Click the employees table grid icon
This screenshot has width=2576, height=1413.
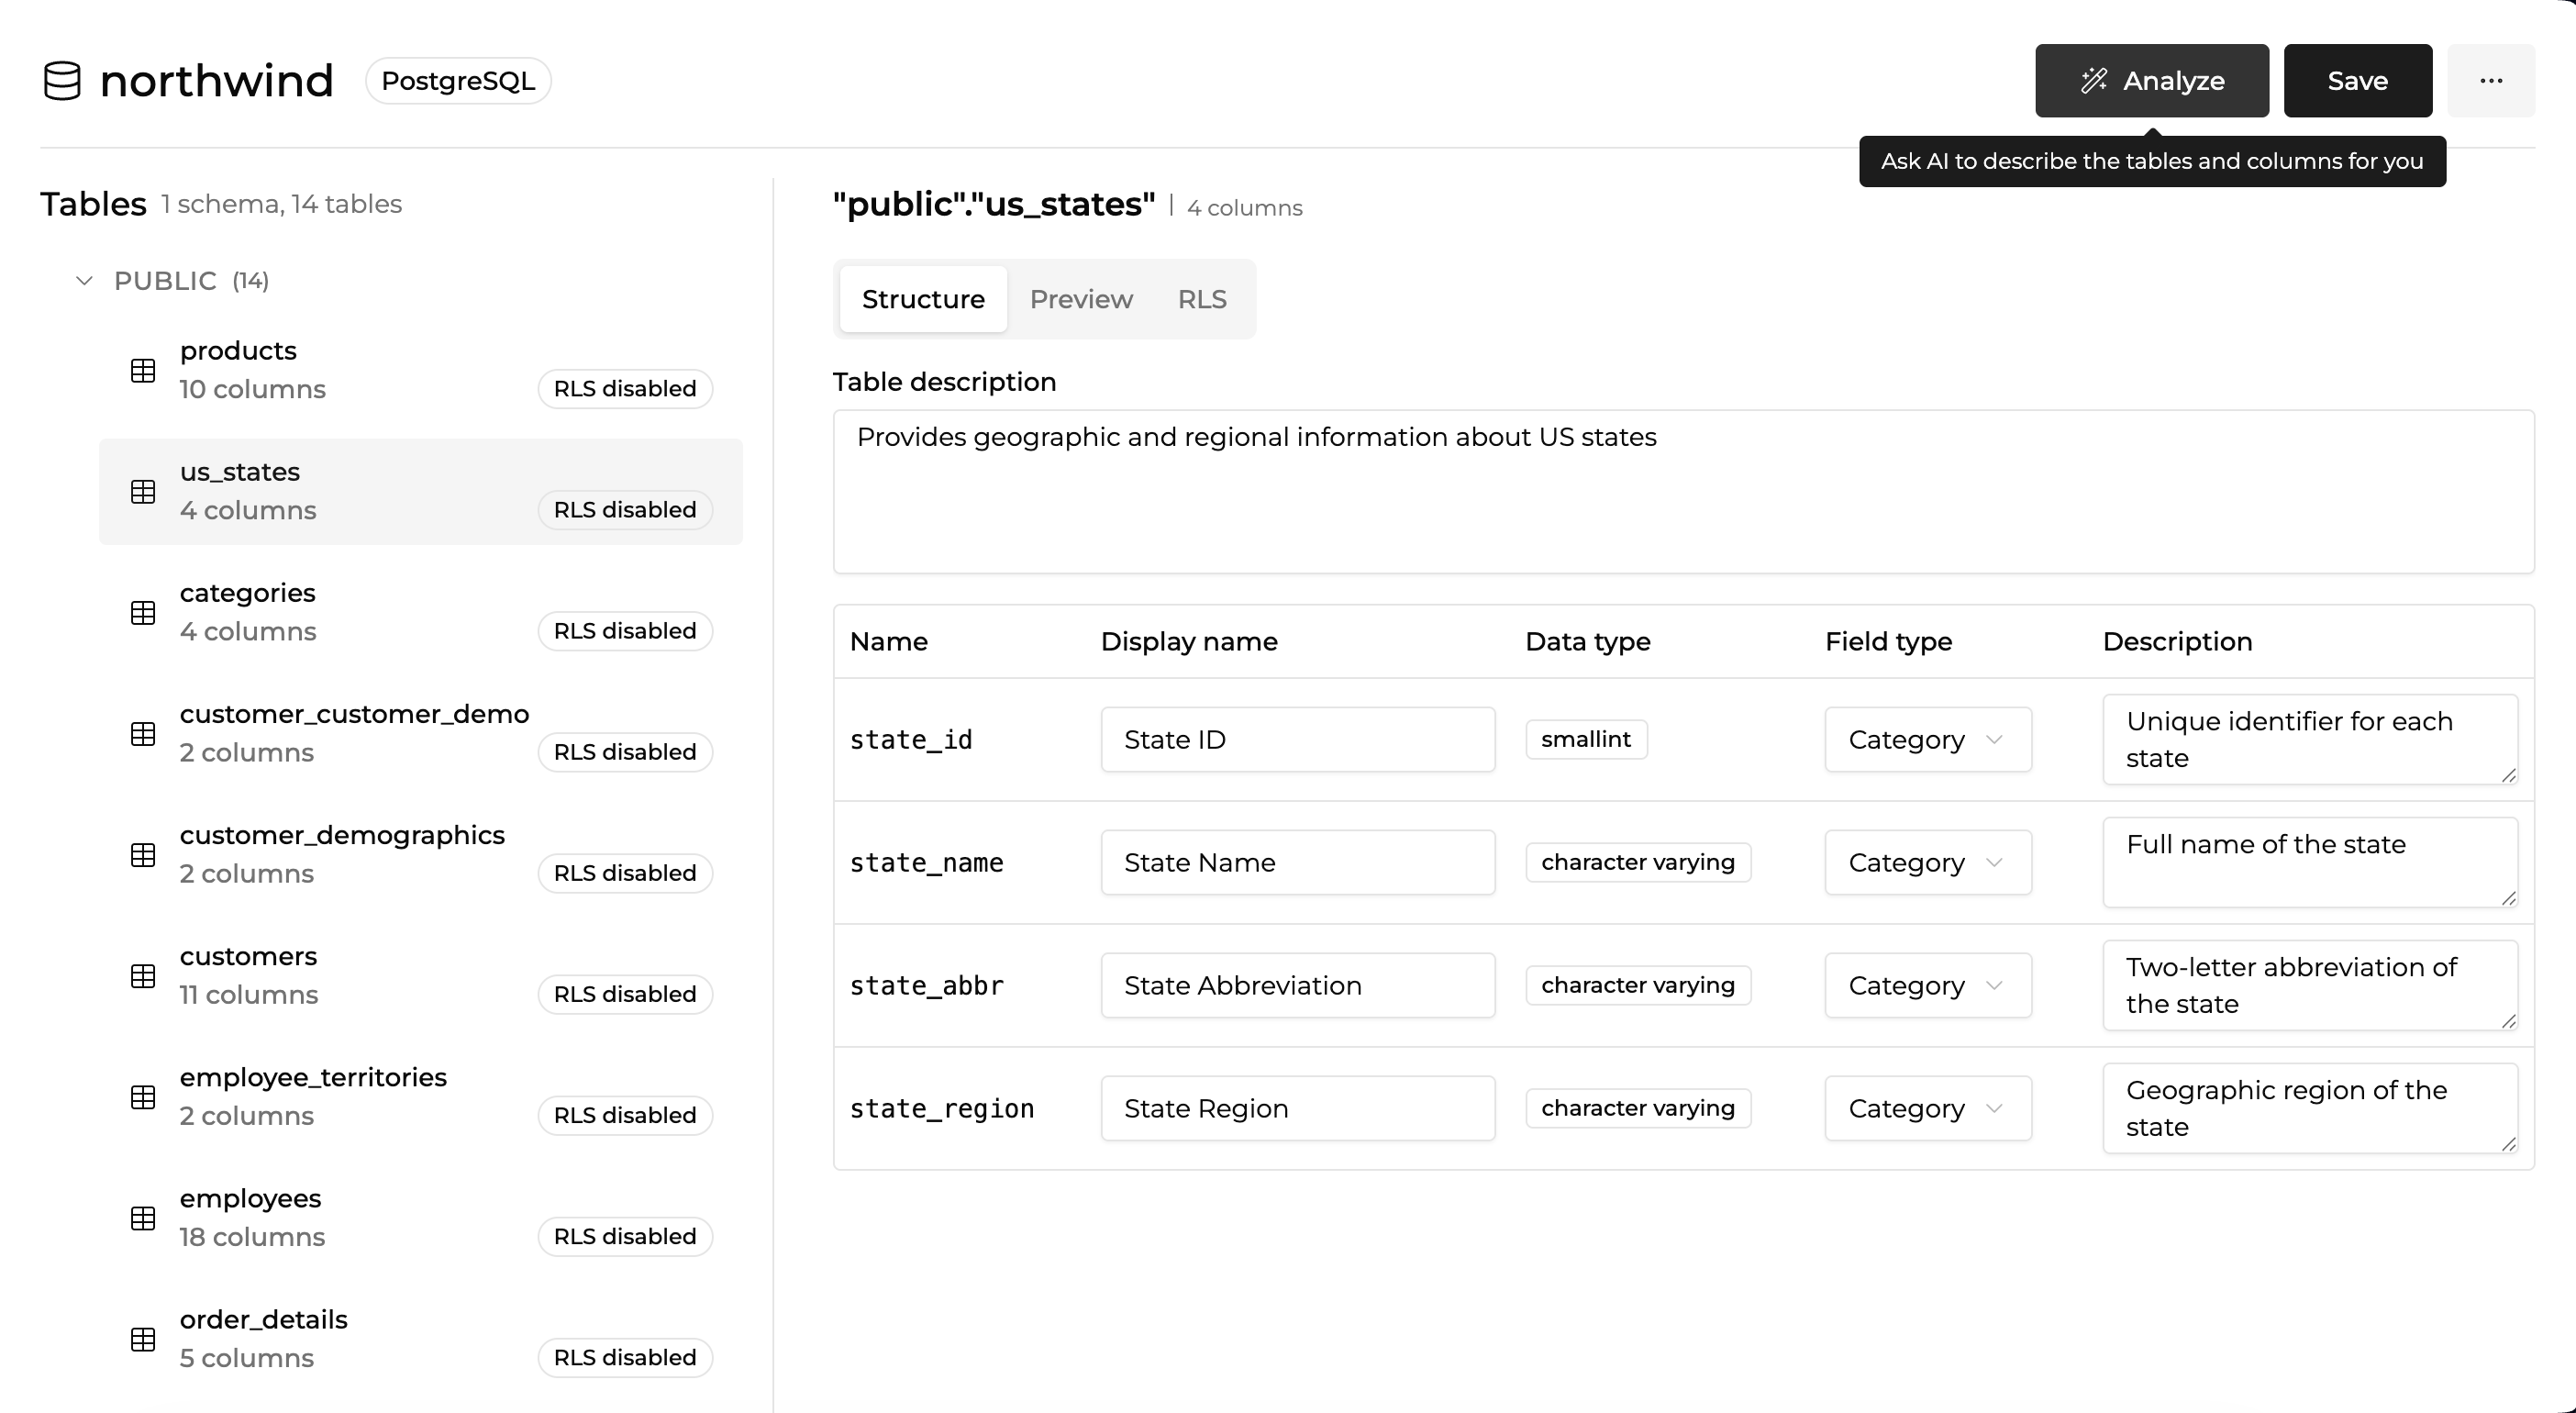(143, 1218)
